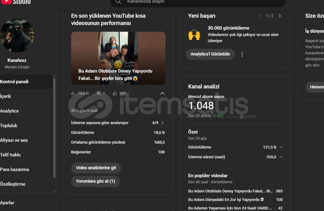Click the sidebar scrollbar thumb
The height and width of the screenshot is (211, 324).
pyautogui.click(x=54, y=128)
